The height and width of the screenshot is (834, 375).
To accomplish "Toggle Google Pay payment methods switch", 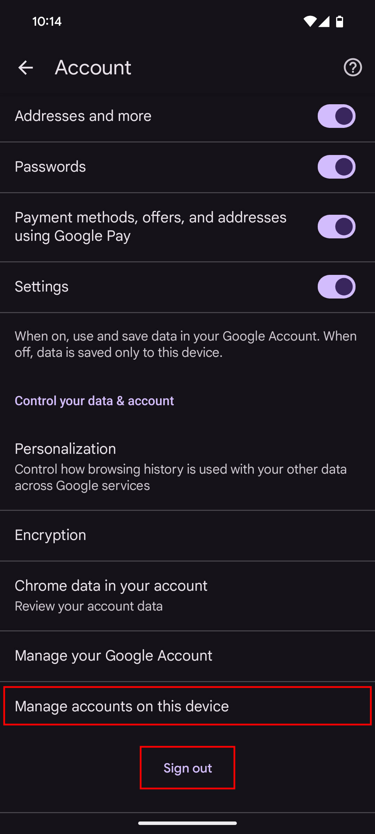I will (336, 227).
